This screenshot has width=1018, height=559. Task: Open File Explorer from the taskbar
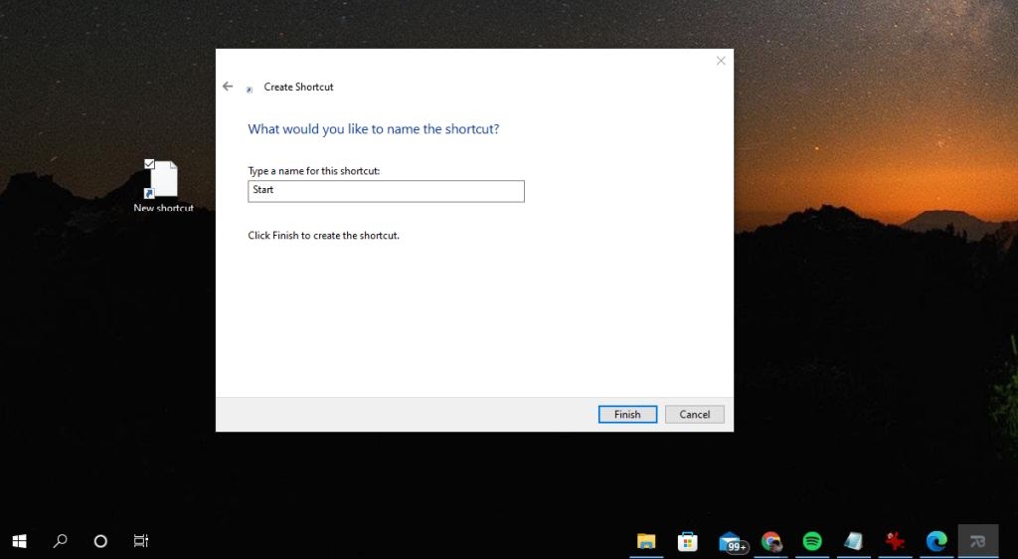click(646, 541)
